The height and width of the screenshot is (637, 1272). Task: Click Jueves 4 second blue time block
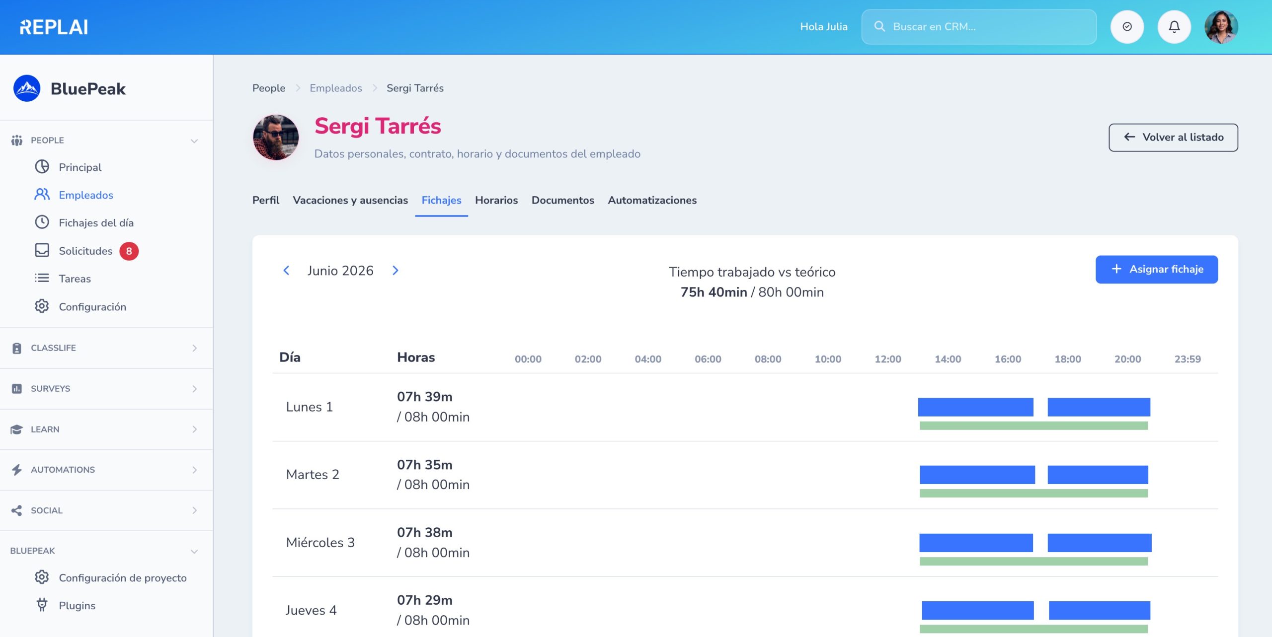coord(1100,611)
